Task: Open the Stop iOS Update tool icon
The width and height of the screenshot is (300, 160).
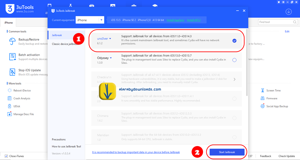Action: click(x=12, y=72)
